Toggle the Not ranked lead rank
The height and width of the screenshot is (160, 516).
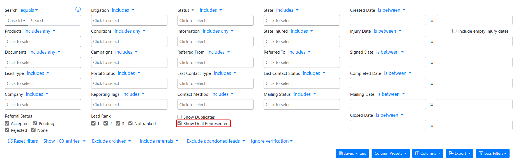point(130,123)
